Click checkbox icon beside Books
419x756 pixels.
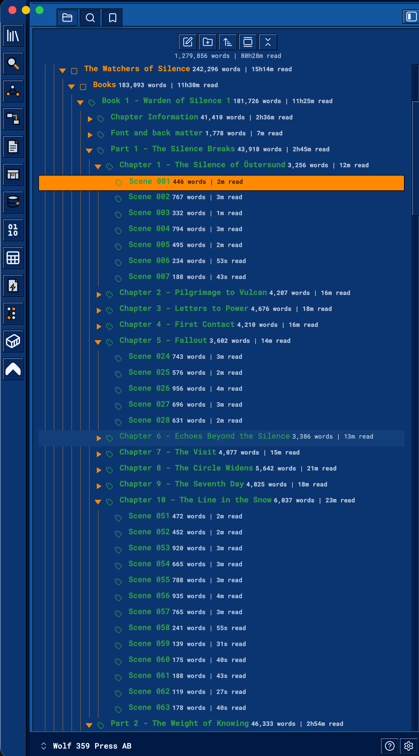point(83,87)
